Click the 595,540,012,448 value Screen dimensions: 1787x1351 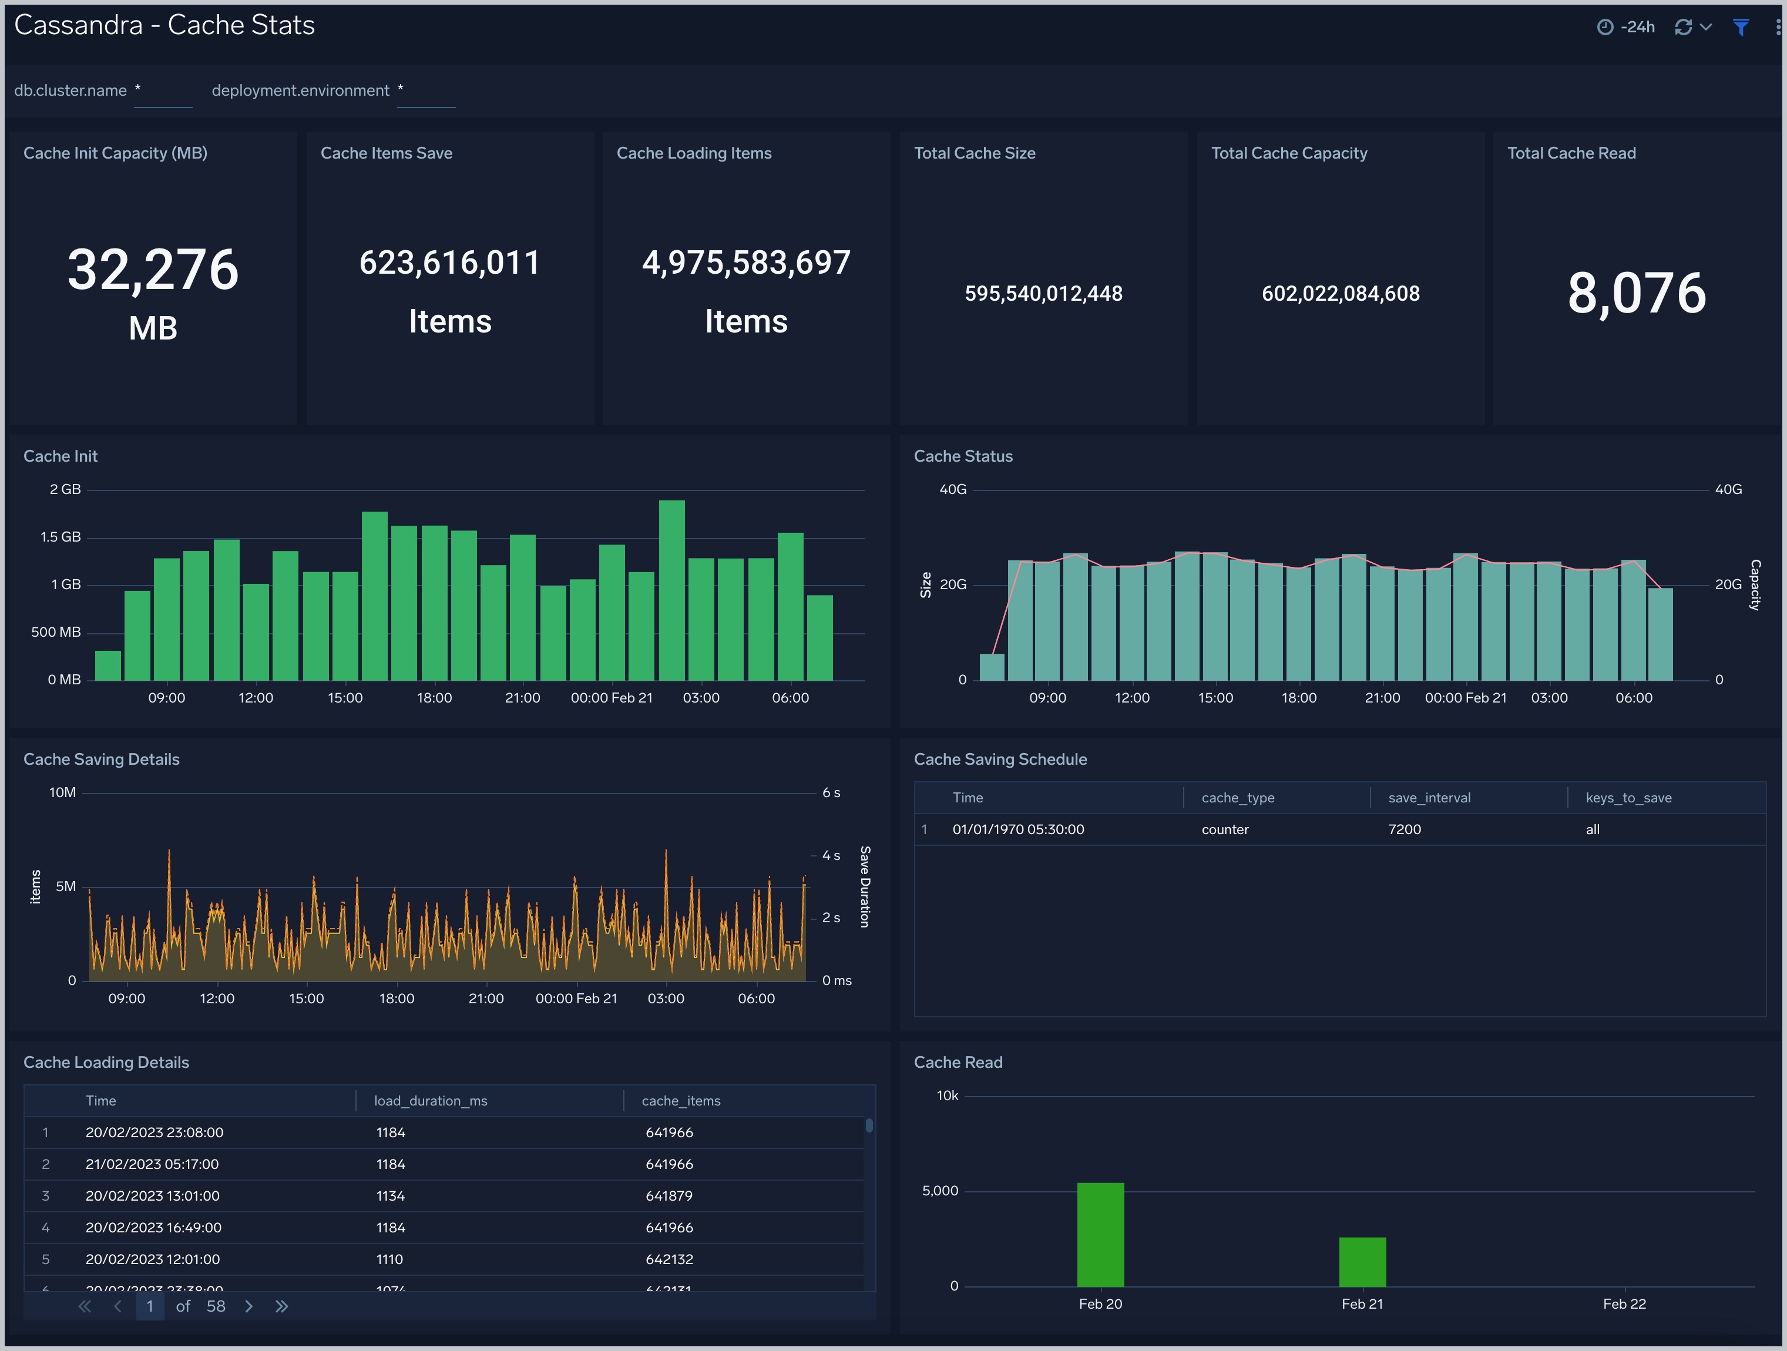click(1043, 293)
